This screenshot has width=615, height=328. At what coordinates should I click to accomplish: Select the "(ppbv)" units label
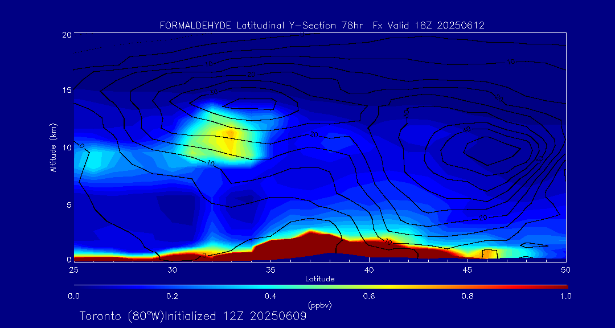(321, 305)
